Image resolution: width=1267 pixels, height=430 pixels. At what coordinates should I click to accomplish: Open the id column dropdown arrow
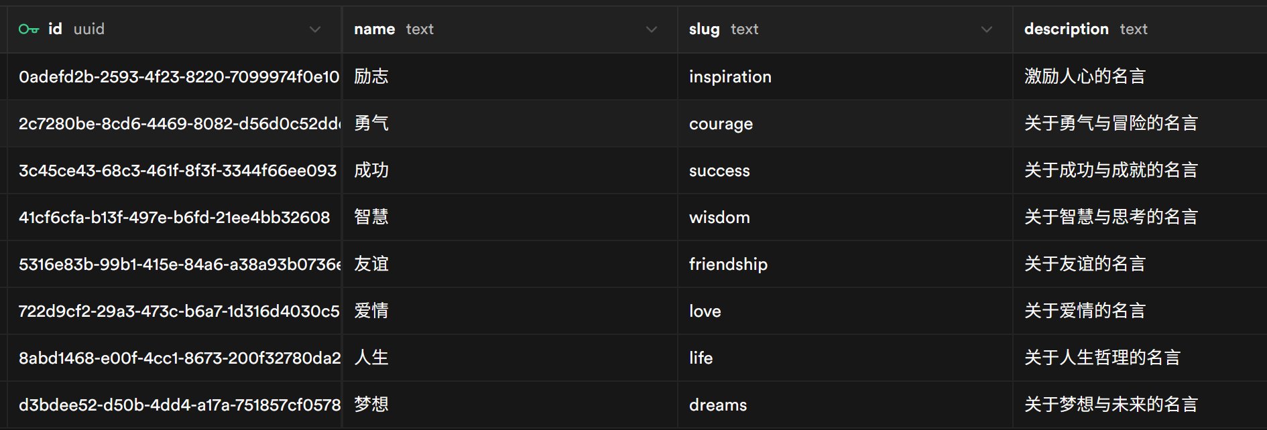click(315, 29)
